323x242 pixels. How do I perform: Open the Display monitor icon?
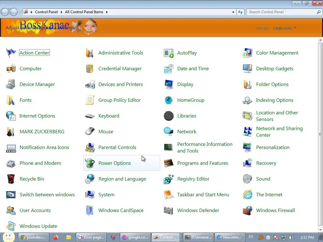(168, 84)
